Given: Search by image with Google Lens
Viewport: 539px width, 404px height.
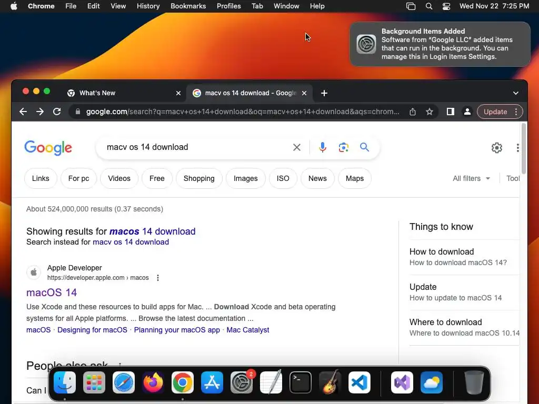Looking at the screenshot, I should tap(343, 147).
